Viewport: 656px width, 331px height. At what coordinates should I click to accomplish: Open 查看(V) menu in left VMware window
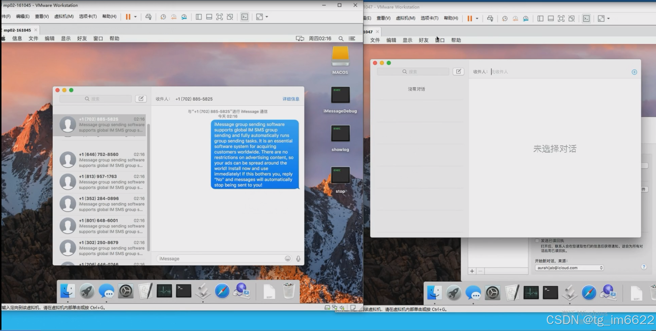tap(42, 16)
